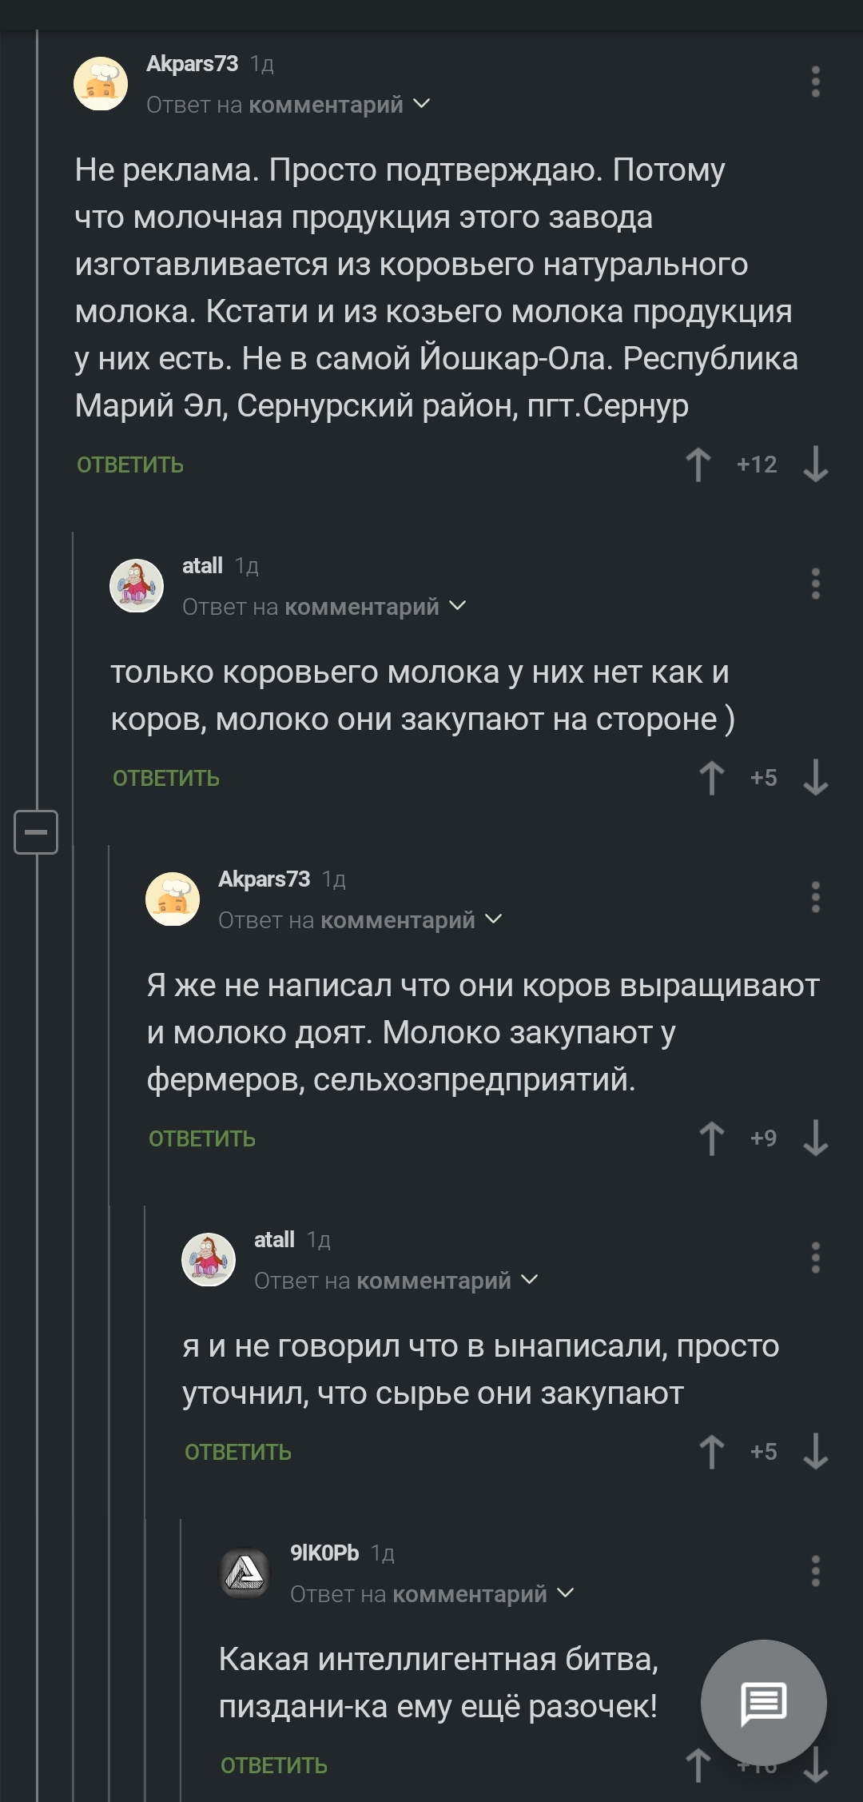Open Akpars73's profile via username at top
This screenshot has width=863, height=1802.
[193, 64]
